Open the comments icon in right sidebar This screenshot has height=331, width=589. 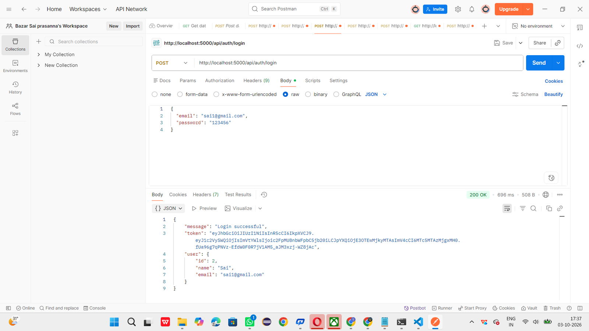pos(580,28)
